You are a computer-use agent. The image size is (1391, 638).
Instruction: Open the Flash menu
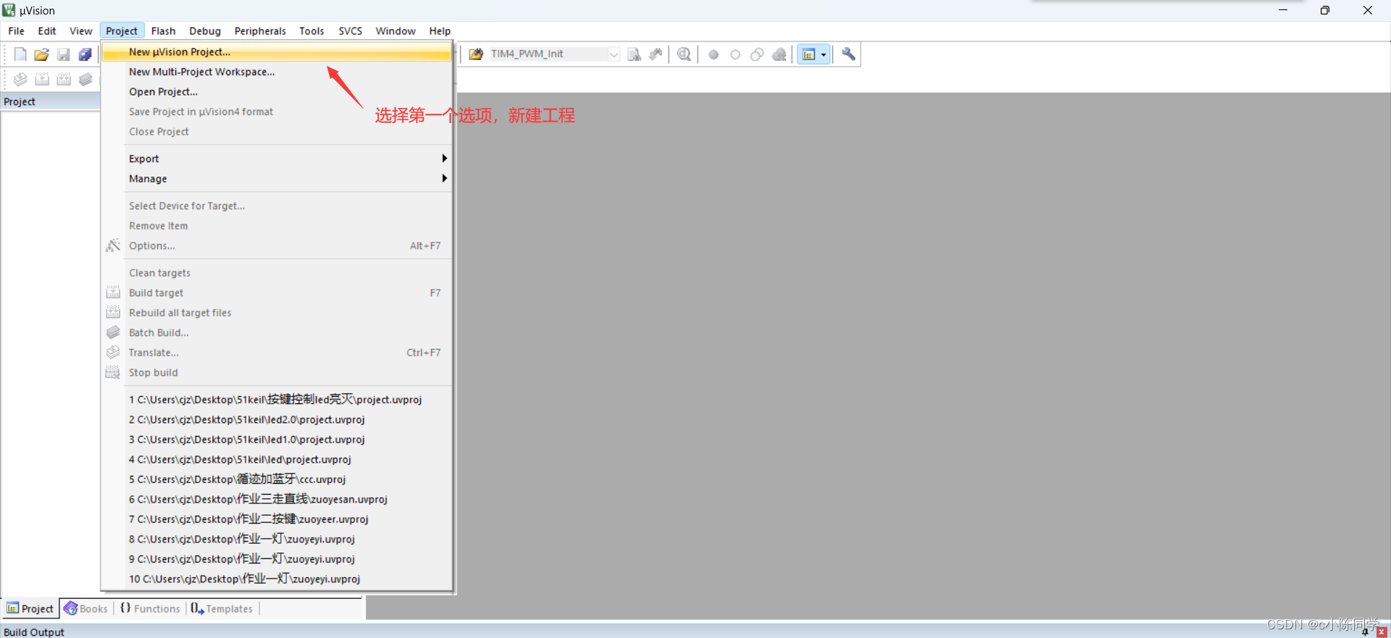coord(163,31)
